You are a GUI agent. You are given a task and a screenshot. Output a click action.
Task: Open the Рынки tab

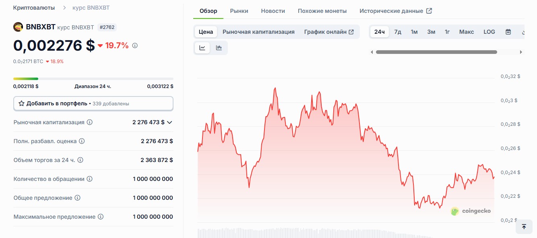click(239, 11)
